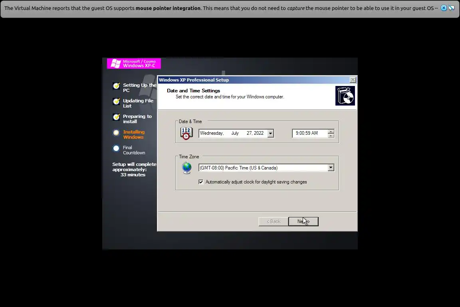Click the Preparing to install checkmark icon
Image resolution: width=460 pixels, height=307 pixels.
click(116, 117)
